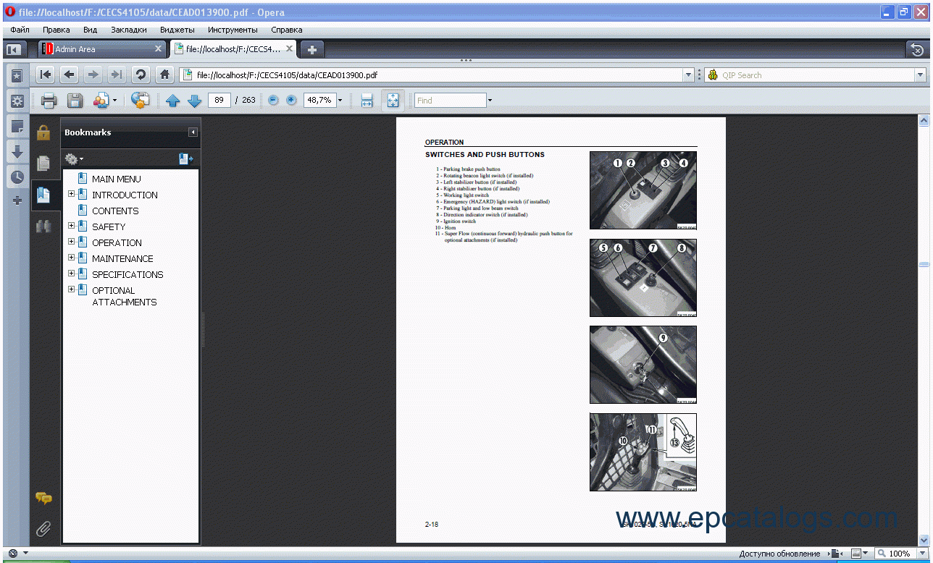Print the PDF document
Image resolution: width=933 pixels, height=563 pixels.
49,101
